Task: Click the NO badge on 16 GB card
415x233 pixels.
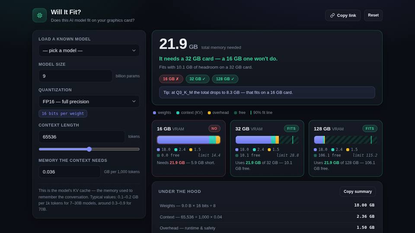Action: [x=214, y=129]
